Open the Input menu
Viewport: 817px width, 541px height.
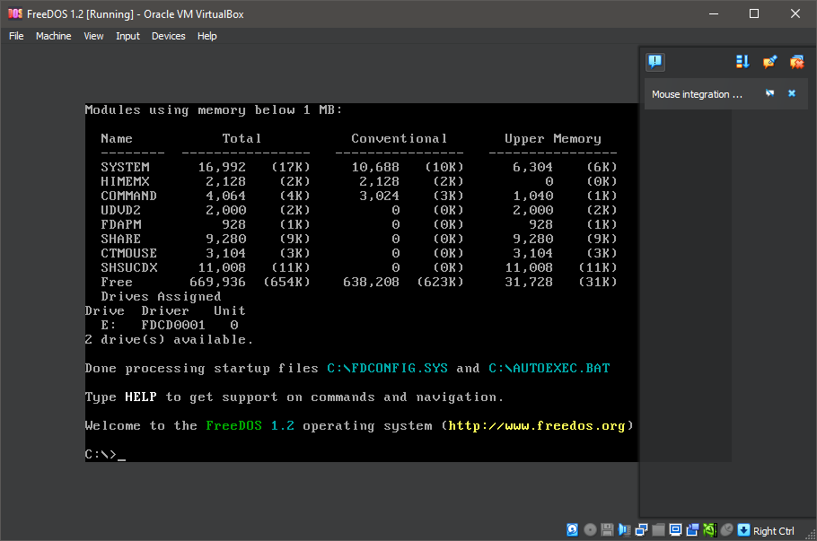point(127,36)
